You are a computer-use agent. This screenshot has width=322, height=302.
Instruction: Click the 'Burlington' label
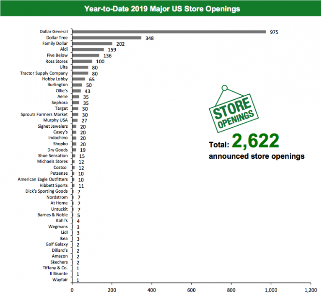click(x=57, y=85)
